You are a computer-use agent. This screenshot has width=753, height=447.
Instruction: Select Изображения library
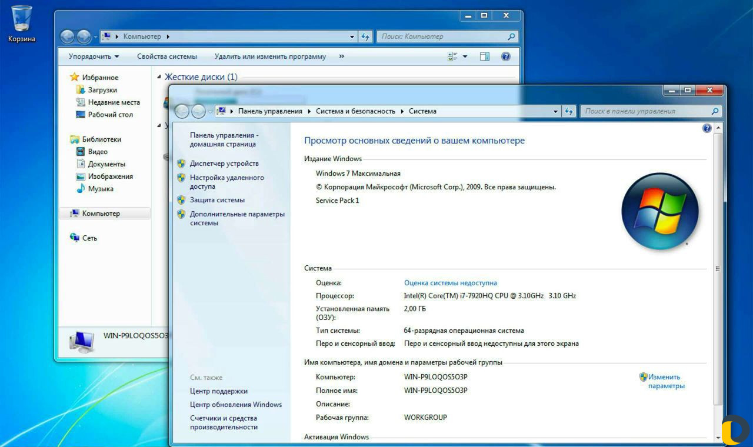coord(111,176)
